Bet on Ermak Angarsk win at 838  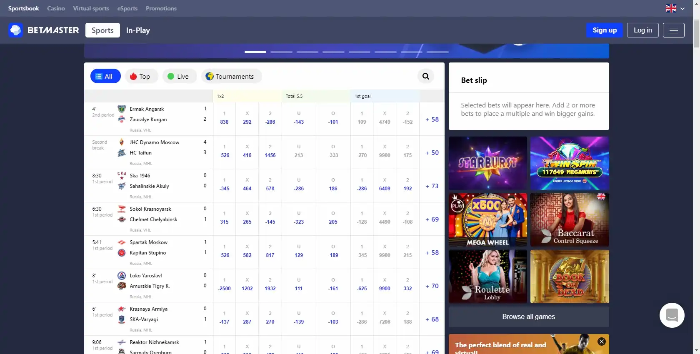click(x=224, y=119)
